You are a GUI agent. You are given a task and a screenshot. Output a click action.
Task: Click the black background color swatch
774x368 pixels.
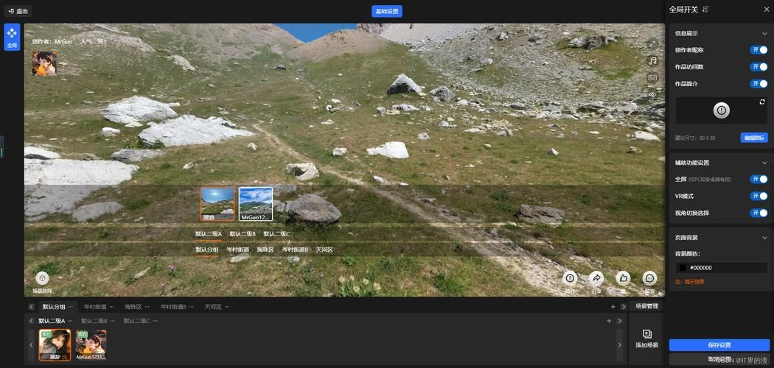683,268
